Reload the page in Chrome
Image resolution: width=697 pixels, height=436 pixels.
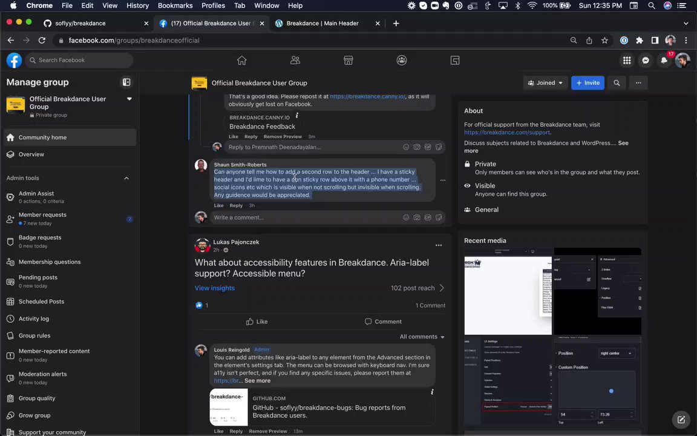click(42, 40)
